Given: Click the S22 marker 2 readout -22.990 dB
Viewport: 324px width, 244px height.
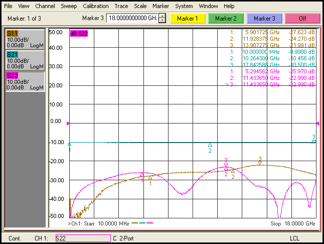Looking at the screenshot, I should (302, 78).
